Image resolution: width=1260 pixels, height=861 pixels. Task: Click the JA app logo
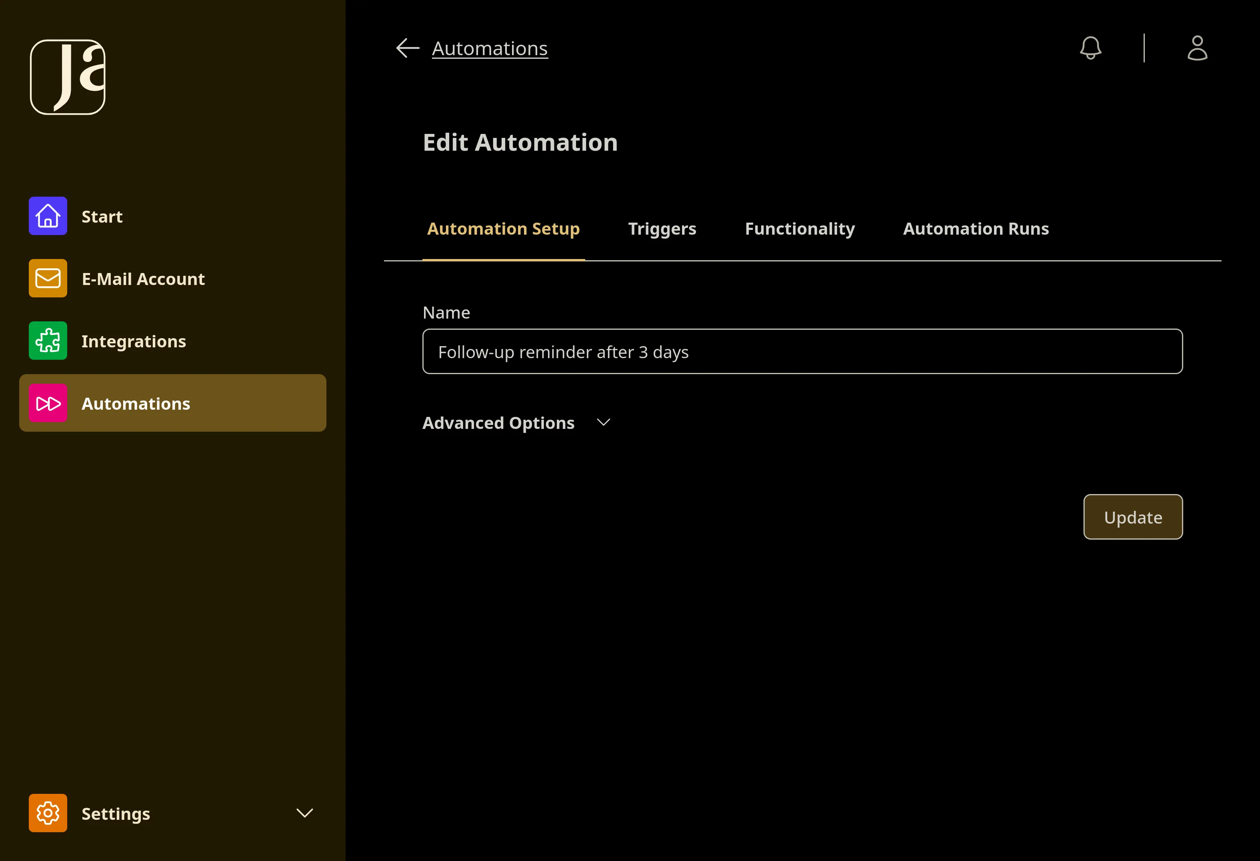[x=68, y=77]
